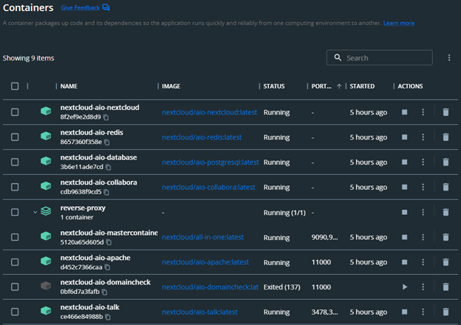Delete the nextcloud-aio-apache container
This screenshot has width=461, height=325.
(445, 261)
